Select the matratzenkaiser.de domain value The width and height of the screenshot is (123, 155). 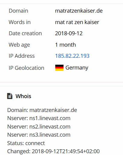(x=79, y=11)
